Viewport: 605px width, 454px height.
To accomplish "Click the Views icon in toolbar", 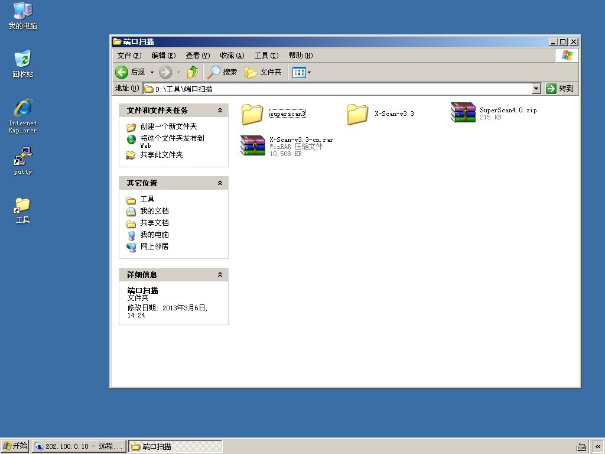I will [299, 72].
